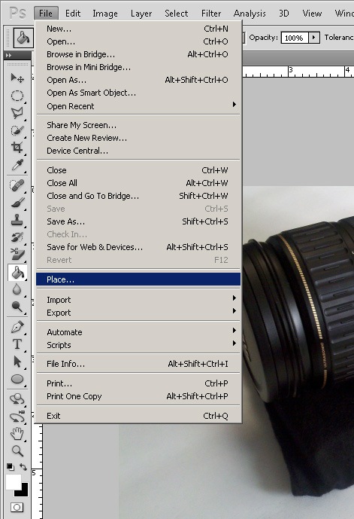The height and width of the screenshot is (519, 354).
Task: Toggle Quick Mask mode
Action: pyautogui.click(x=17, y=507)
